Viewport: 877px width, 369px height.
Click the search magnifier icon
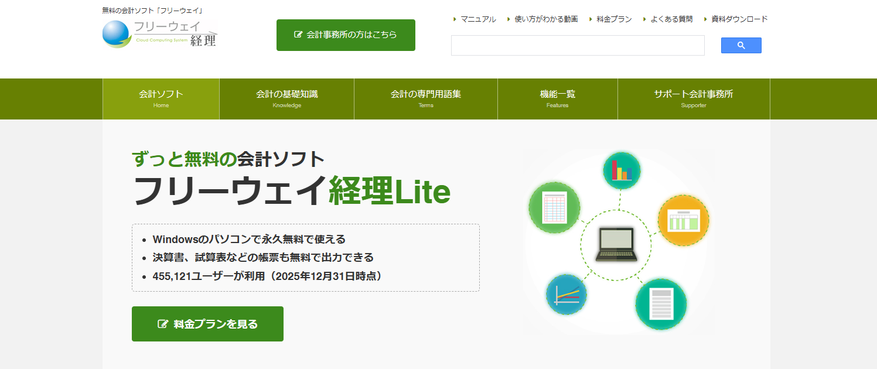coord(740,45)
